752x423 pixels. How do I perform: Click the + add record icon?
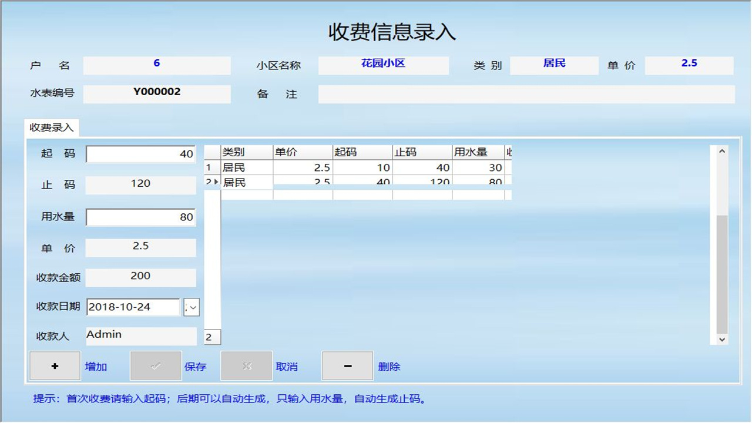(x=55, y=366)
